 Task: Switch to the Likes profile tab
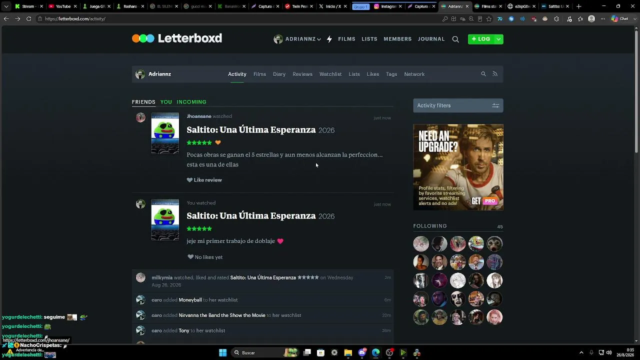point(373,74)
